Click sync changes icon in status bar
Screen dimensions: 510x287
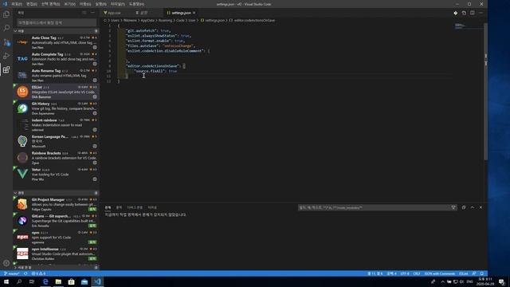(x=25, y=273)
